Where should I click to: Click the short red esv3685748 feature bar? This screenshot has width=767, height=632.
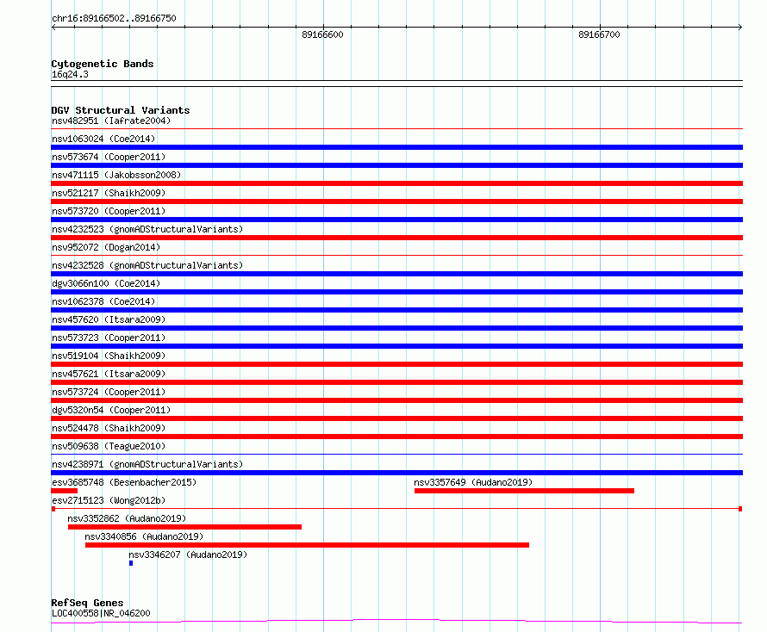click(x=64, y=491)
